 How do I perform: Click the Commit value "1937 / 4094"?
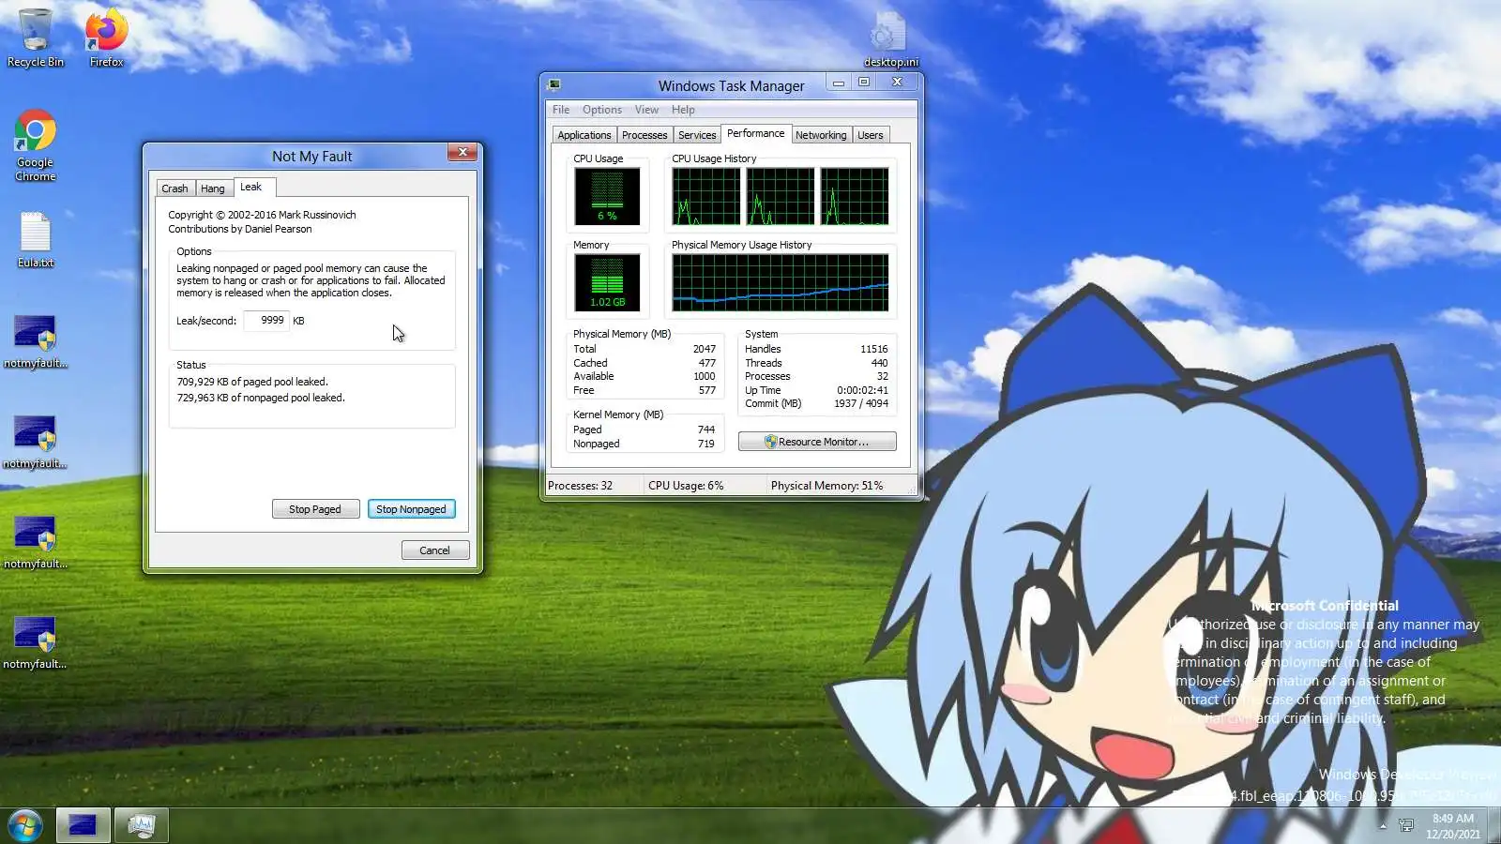pyautogui.click(x=861, y=403)
